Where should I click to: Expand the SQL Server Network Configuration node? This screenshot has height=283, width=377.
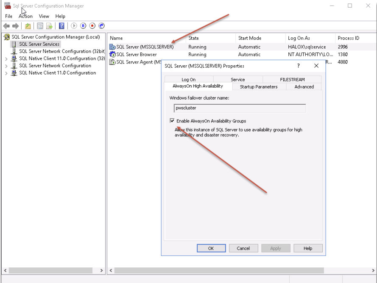(6, 66)
